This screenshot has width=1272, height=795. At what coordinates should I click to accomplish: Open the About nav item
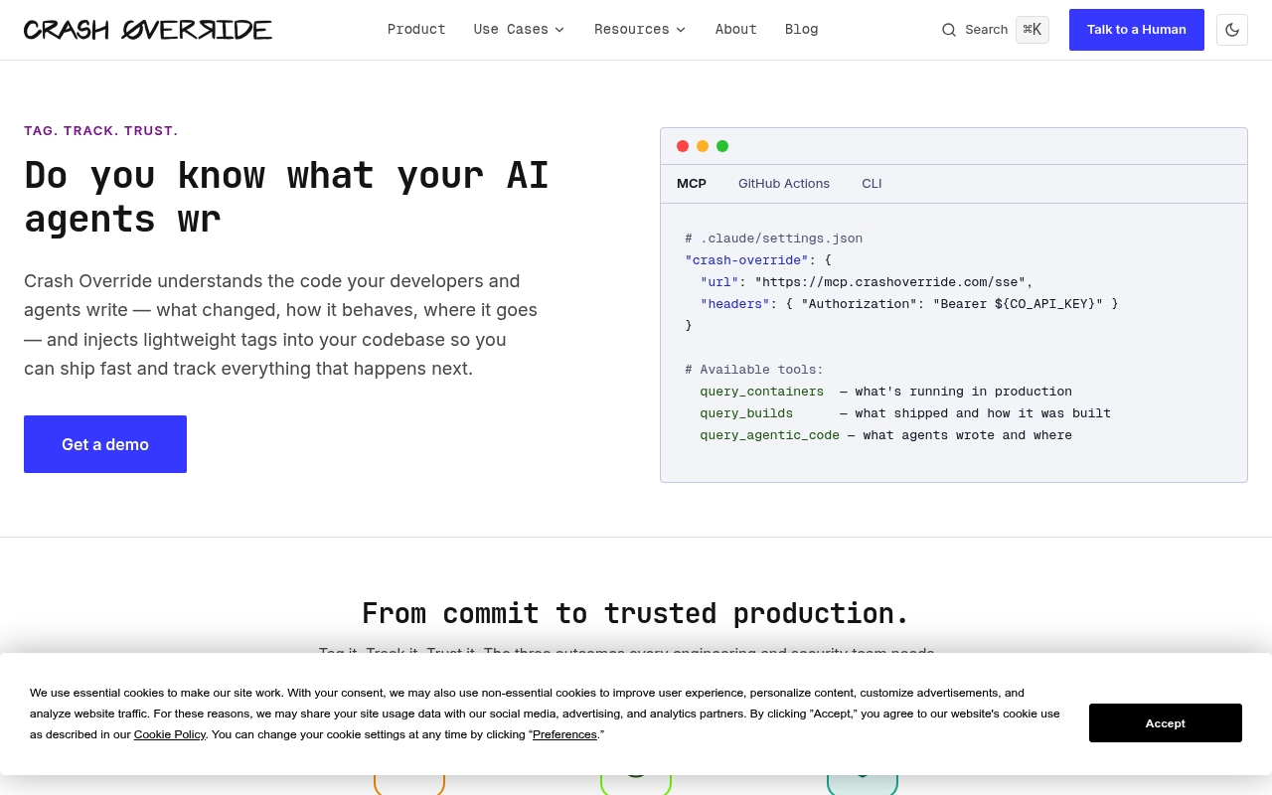pos(736,30)
